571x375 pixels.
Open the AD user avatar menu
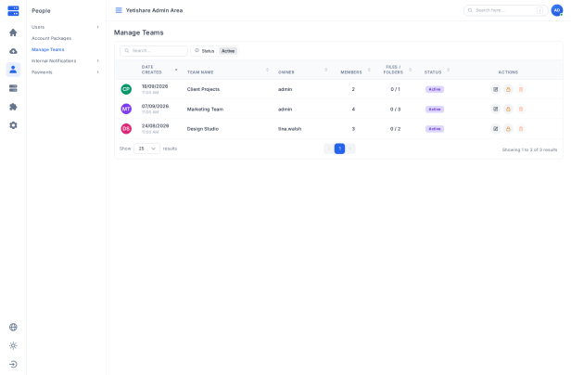tap(557, 10)
